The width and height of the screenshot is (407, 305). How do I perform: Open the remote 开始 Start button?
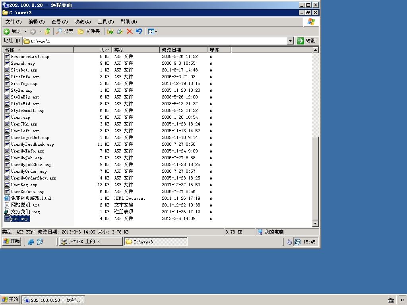(x=12, y=241)
